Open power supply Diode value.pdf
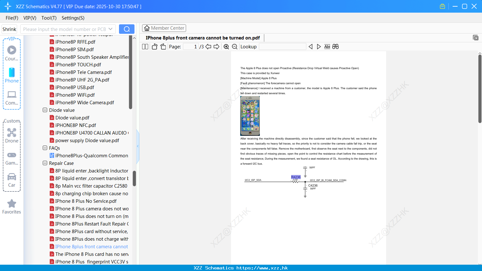The width and height of the screenshot is (482, 271). tap(87, 141)
